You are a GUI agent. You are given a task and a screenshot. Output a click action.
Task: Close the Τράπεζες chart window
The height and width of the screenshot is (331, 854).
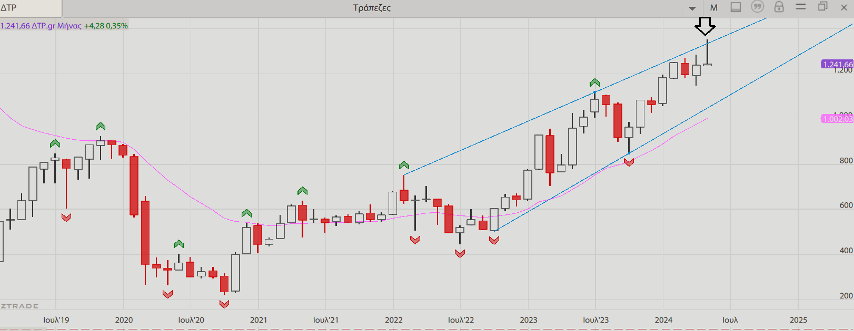844,7
